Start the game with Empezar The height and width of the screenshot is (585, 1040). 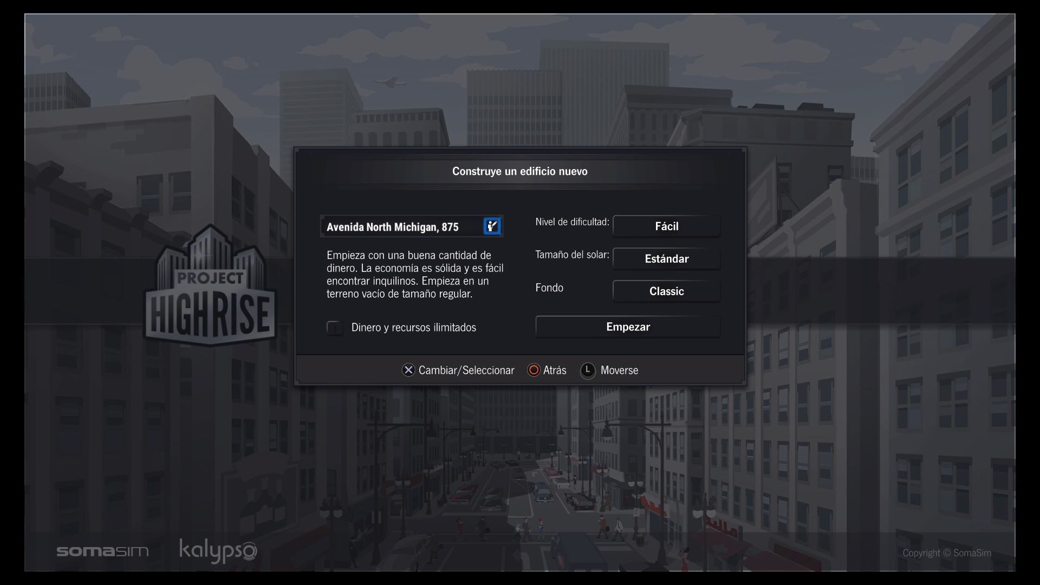click(628, 327)
